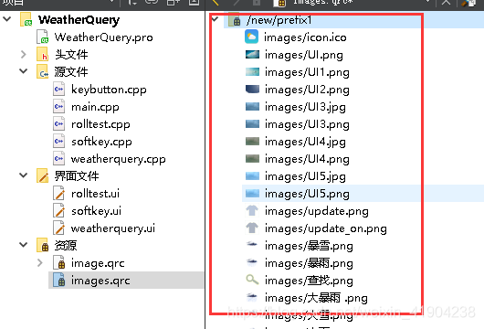Select images/UI4.png resource entry
This screenshot has height=329, width=484.
pyautogui.click(x=307, y=159)
